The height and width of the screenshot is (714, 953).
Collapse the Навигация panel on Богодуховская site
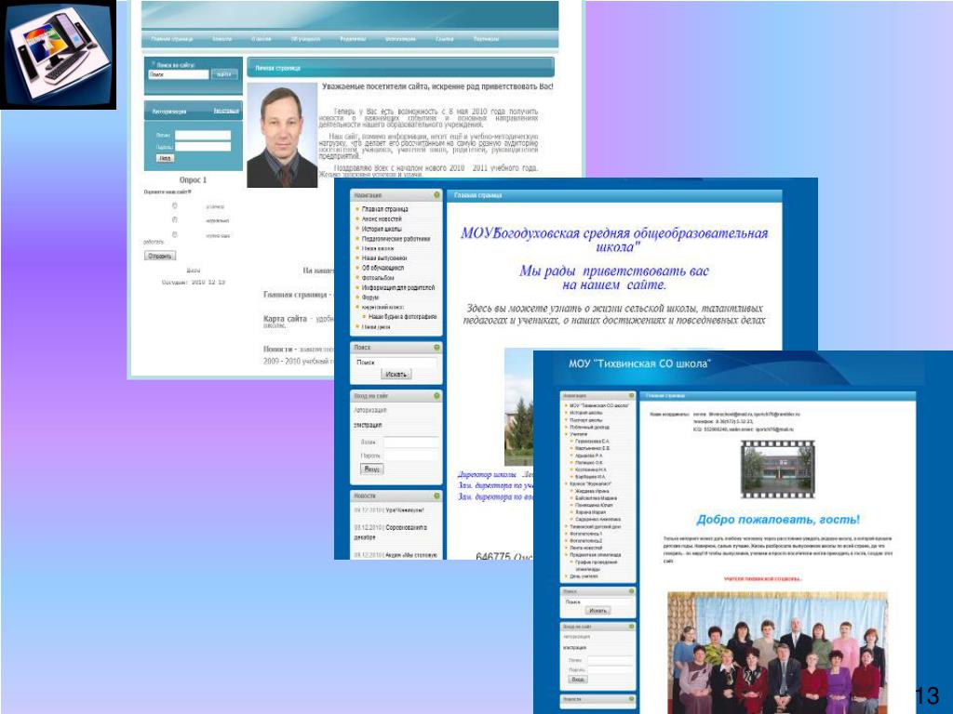tap(436, 195)
